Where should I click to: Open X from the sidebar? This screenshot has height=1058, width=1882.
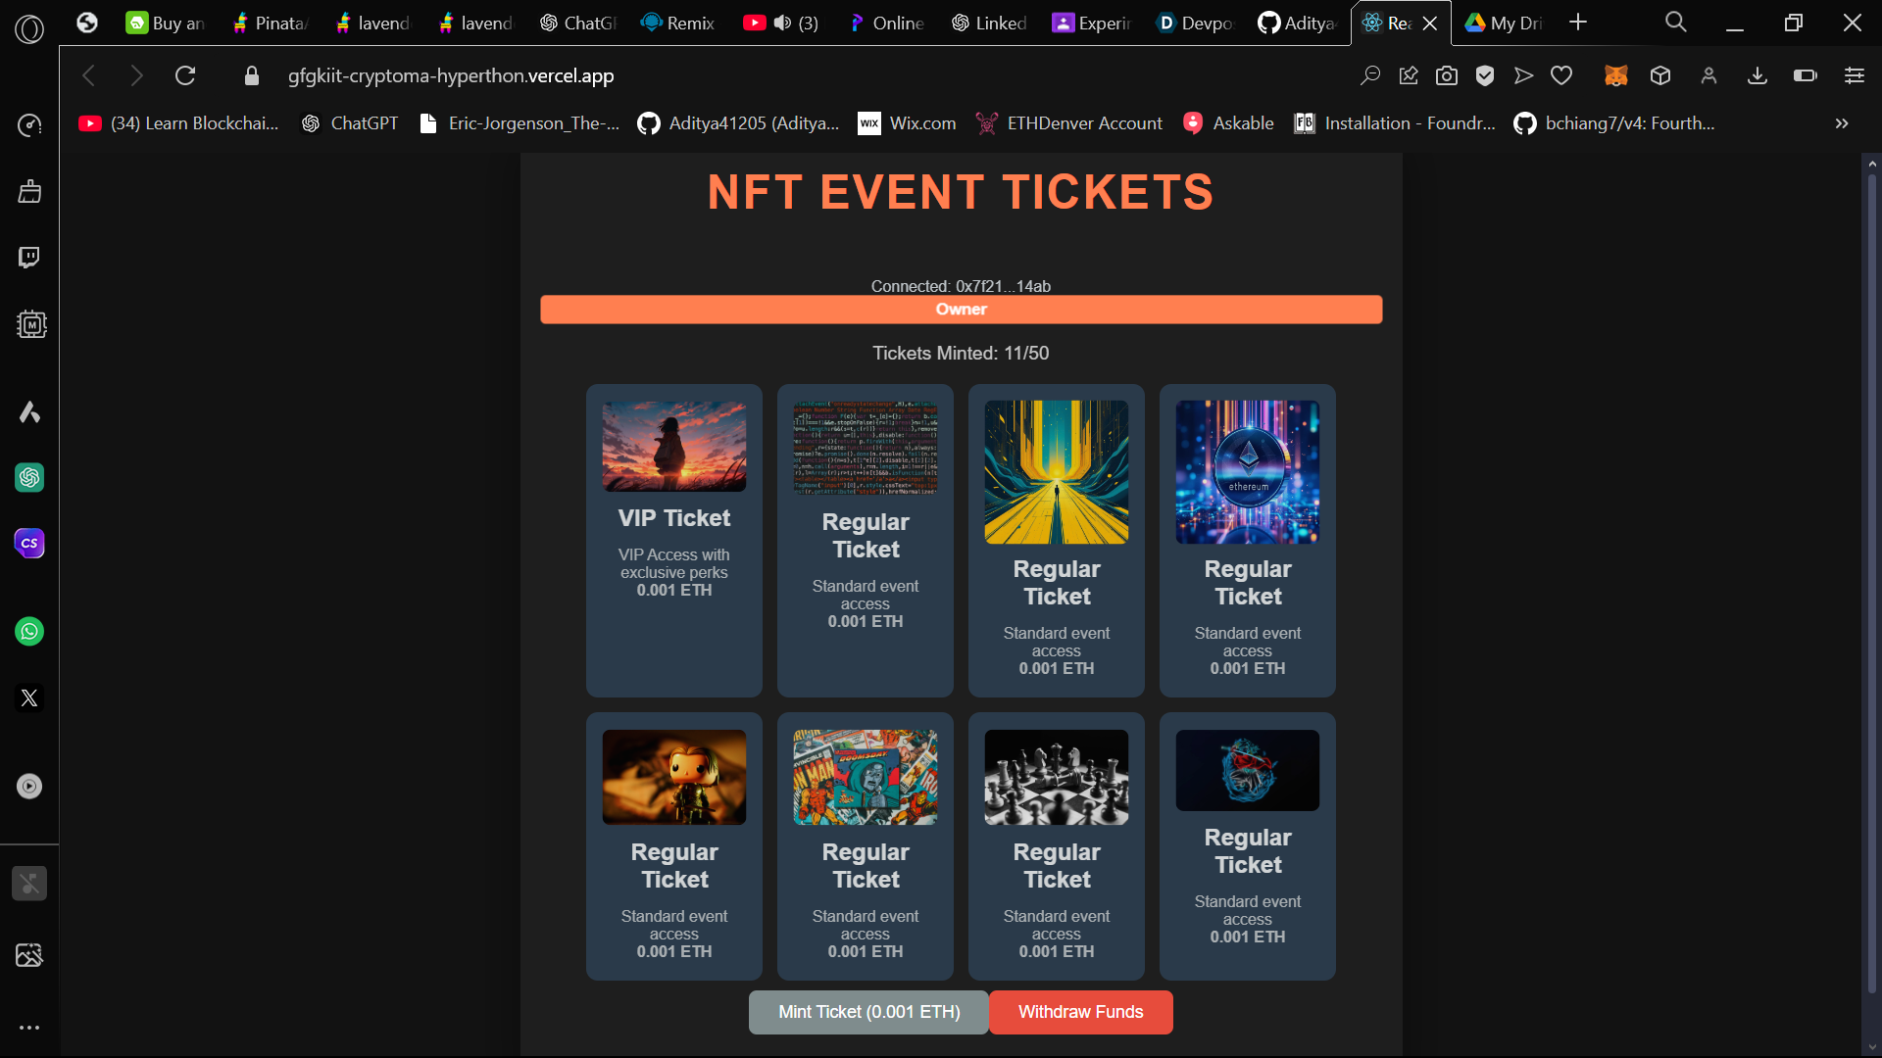pos(29,697)
